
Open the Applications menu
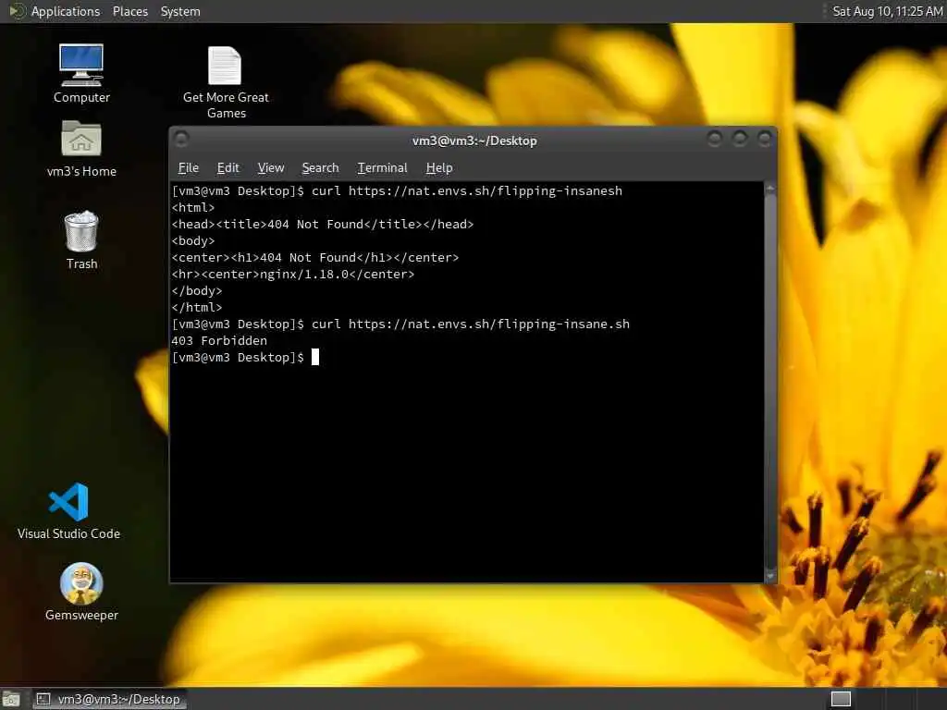tap(66, 11)
